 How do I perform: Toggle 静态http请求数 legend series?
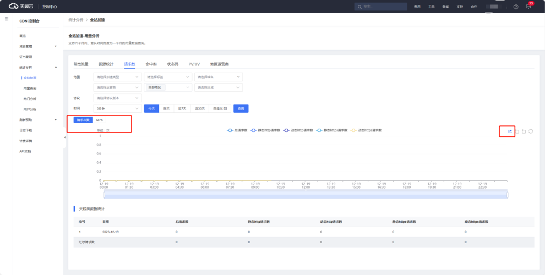[265, 130]
